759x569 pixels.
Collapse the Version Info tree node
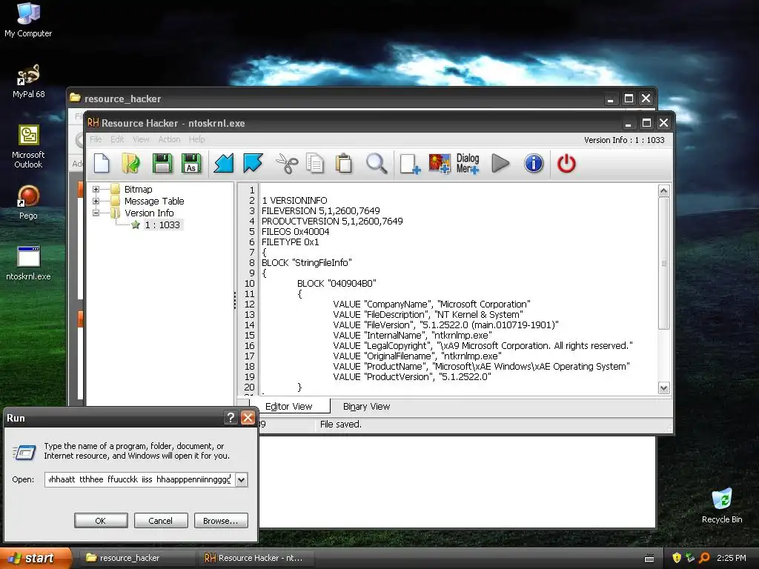[96, 213]
